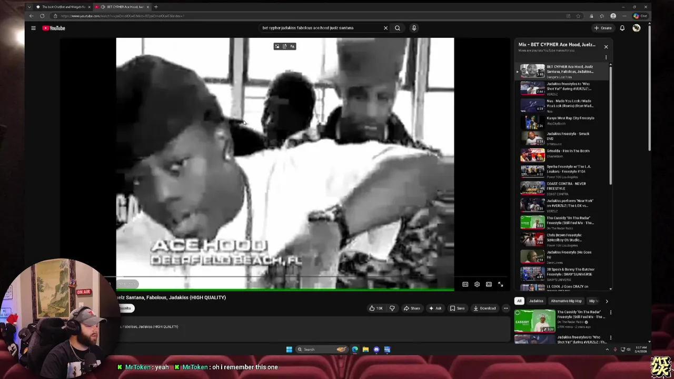This screenshot has height=379, width=674.
Task: Show more filter chips with right arrow
Action: [607, 301]
